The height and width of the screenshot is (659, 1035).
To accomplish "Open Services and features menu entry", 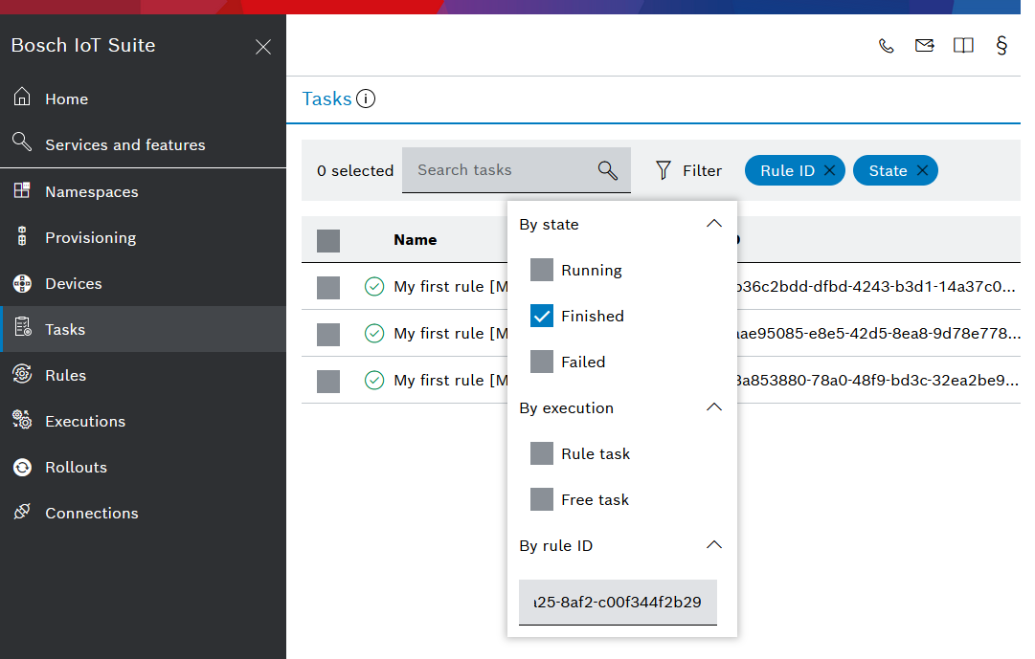I will click(x=125, y=144).
